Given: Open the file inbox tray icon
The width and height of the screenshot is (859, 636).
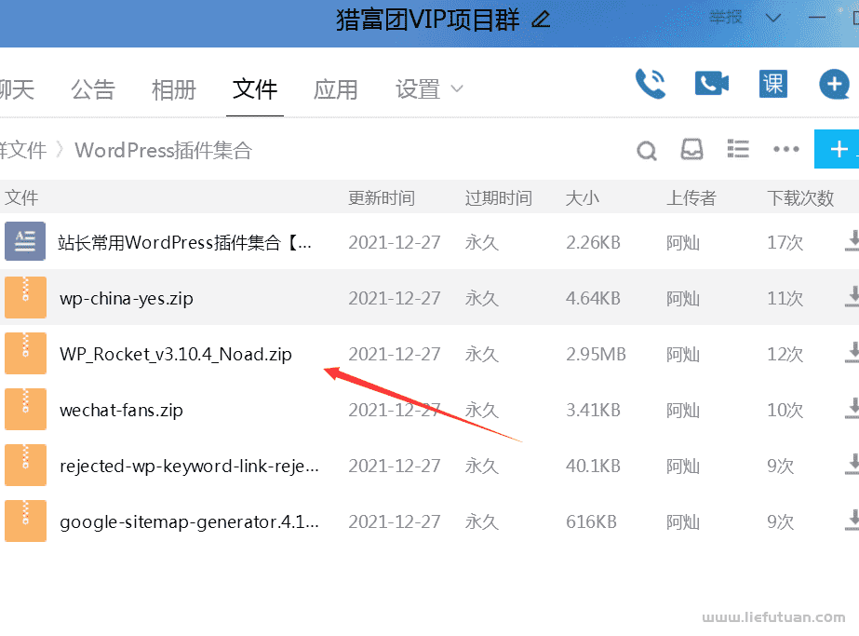Looking at the screenshot, I should click(x=691, y=149).
